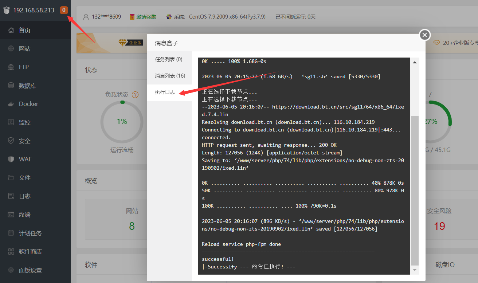Click the '|-Successify --- 命令已执行! ---' line
Image resolution: width=478 pixels, height=283 pixels.
pyautogui.click(x=248, y=267)
